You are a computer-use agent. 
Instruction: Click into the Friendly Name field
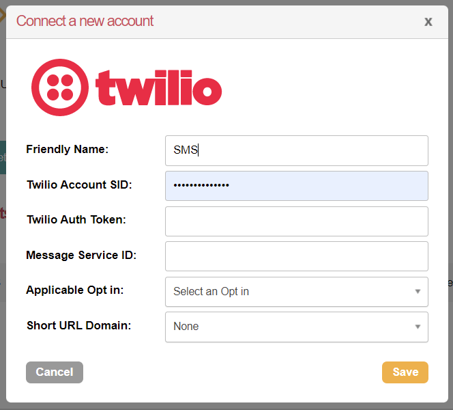coord(296,150)
